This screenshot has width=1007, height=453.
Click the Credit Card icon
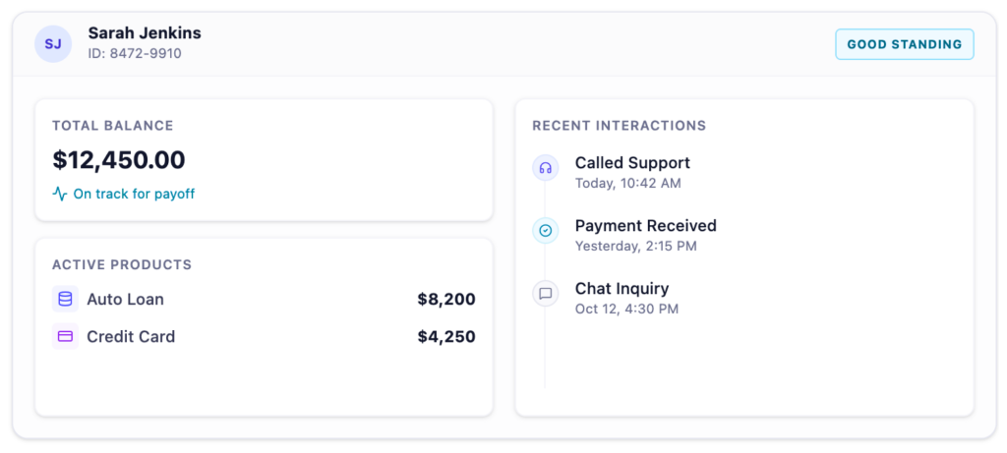click(65, 337)
